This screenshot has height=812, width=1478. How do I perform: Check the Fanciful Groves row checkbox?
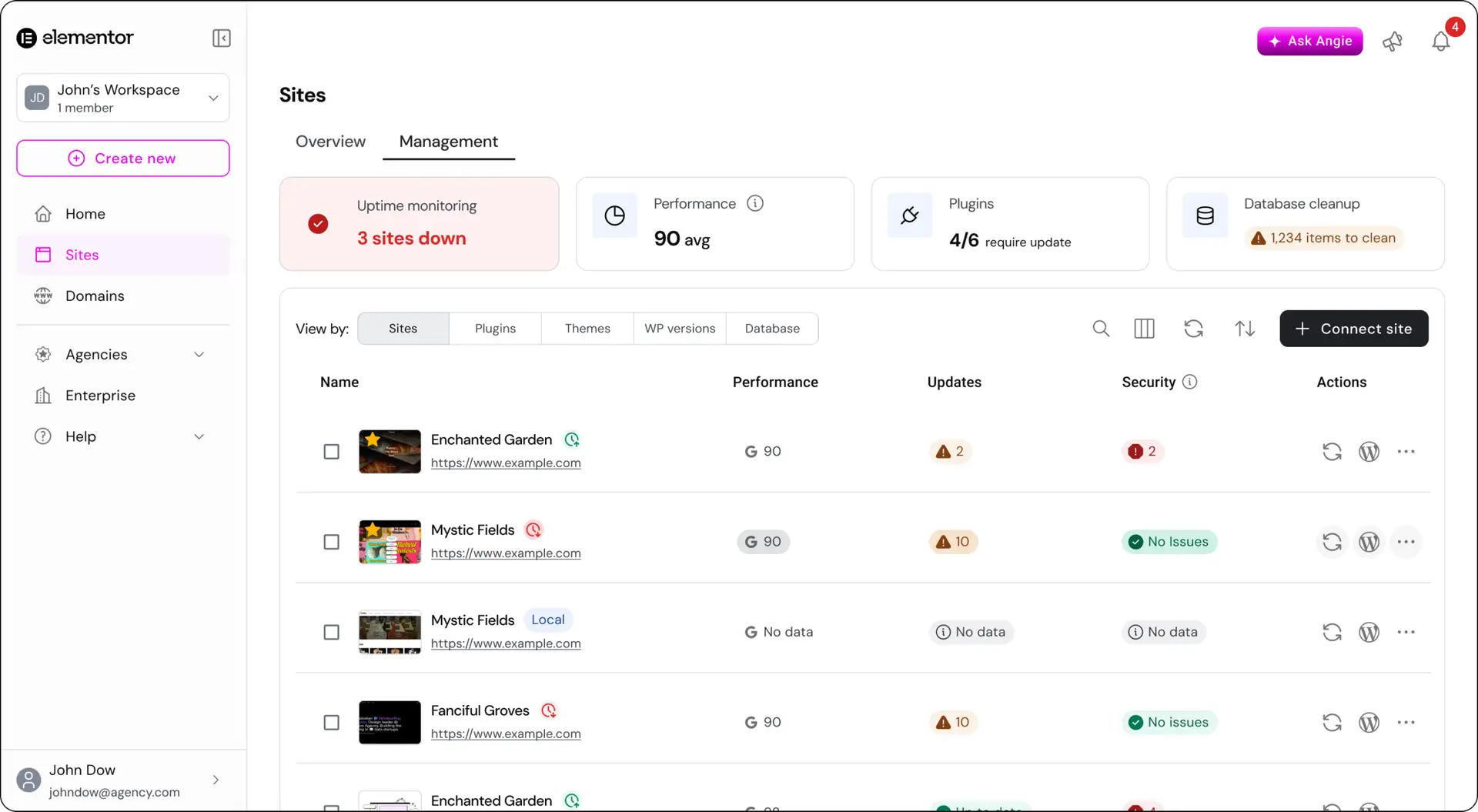[331, 722]
